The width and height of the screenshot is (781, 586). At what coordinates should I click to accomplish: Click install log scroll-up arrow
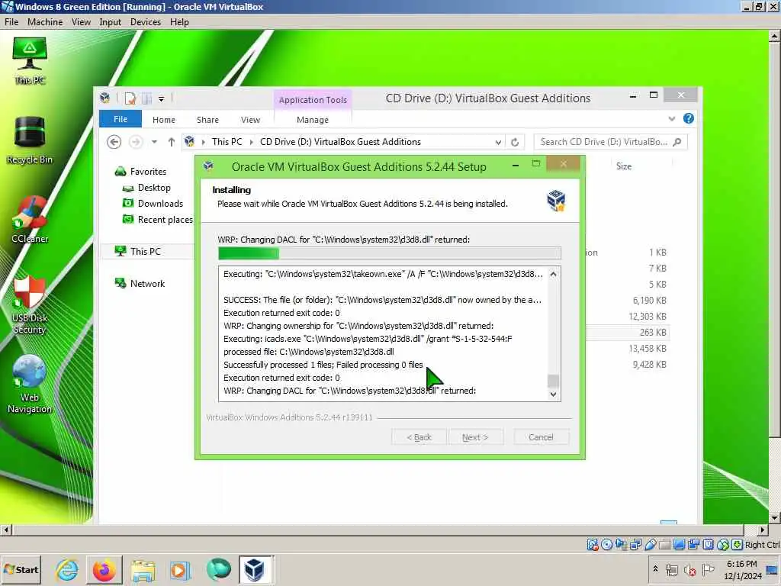pyautogui.click(x=553, y=274)
